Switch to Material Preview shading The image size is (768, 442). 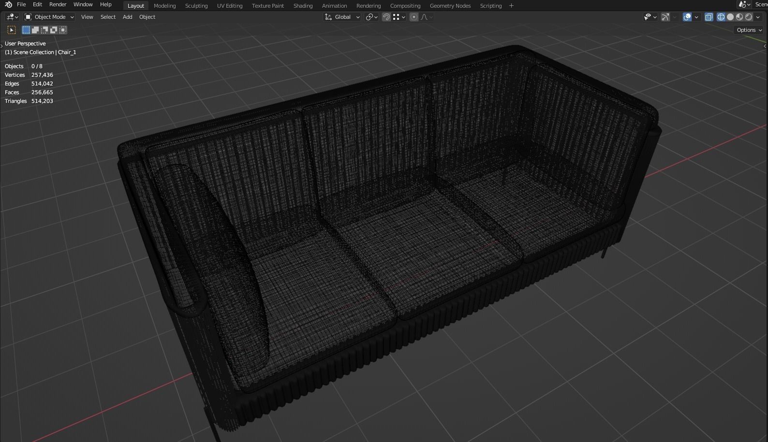point(739,17)
